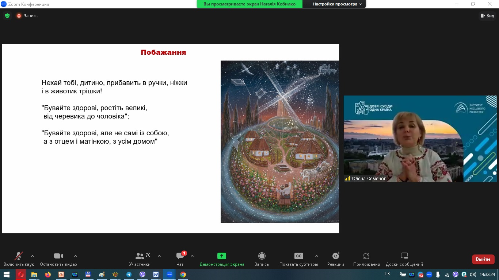Show subtitles with the CC icon
This screenshot has height=280, width=499.
[x=298, y=256]
